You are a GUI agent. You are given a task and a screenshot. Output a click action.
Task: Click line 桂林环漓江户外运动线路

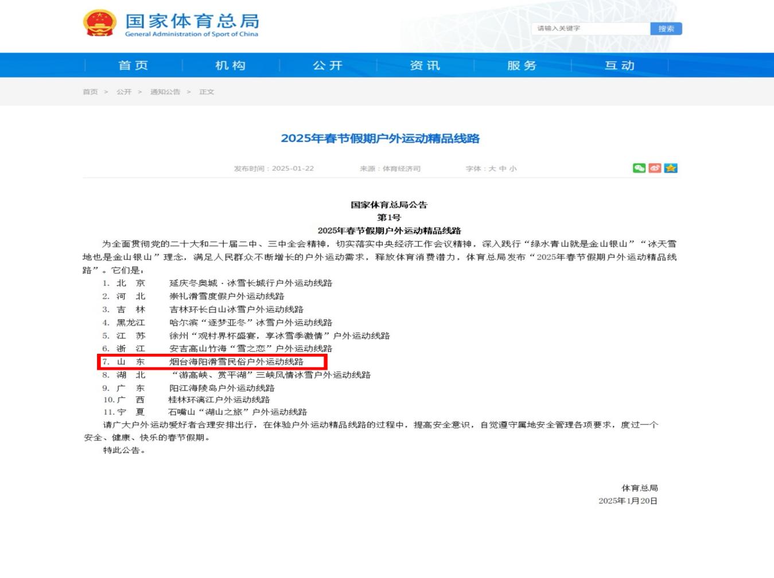219,400
